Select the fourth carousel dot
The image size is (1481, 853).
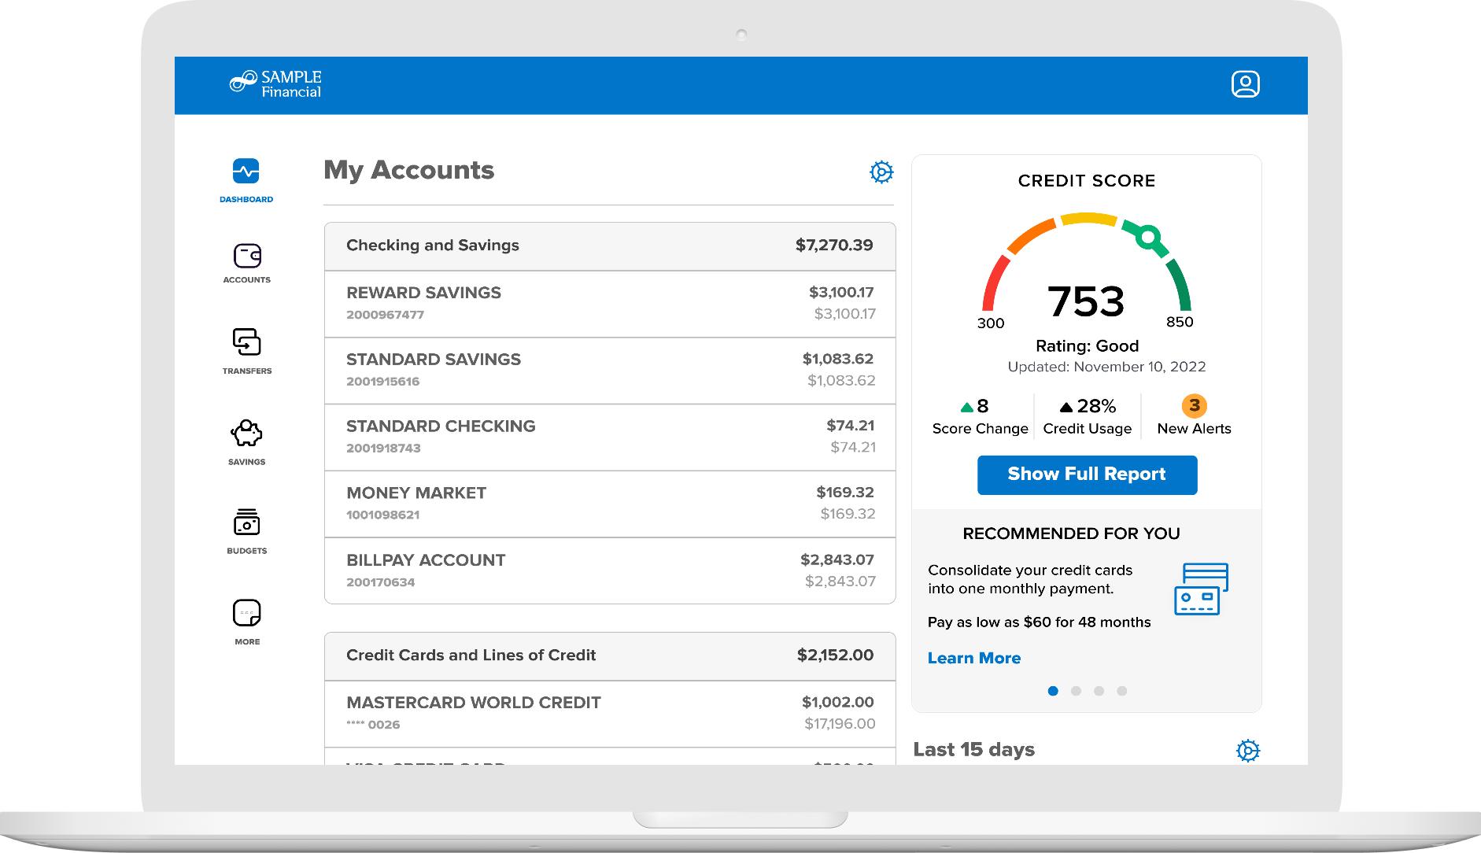point(1121,691)
